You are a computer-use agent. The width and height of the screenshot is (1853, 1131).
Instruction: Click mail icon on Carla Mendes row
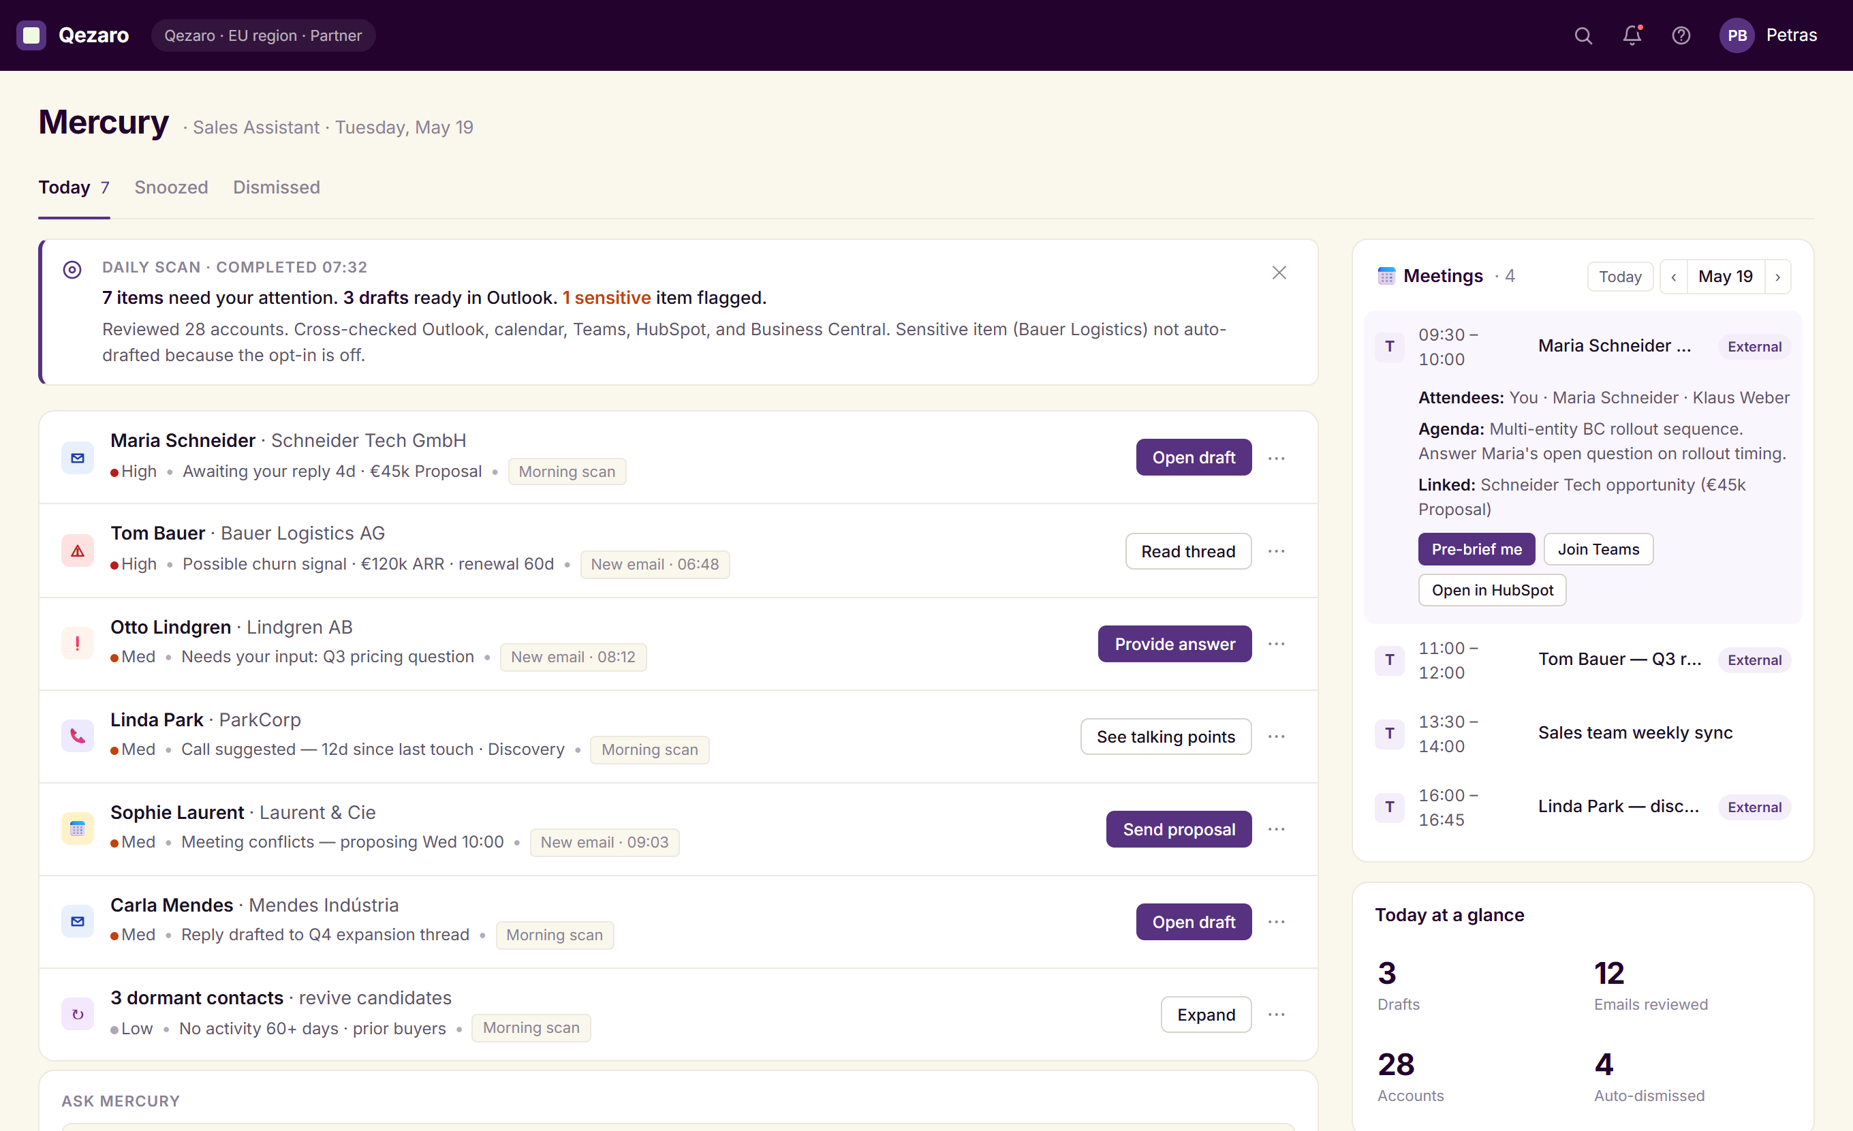click(x=78, y=921)
